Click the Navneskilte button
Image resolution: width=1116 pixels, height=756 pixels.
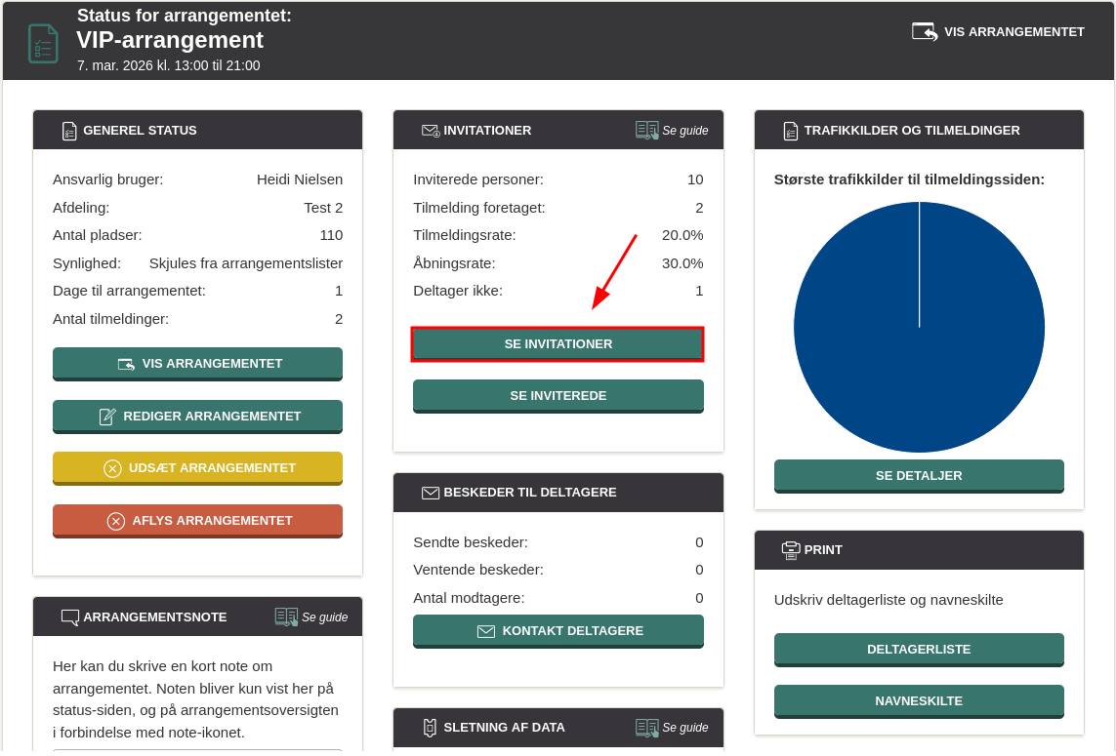pos(918,701)
